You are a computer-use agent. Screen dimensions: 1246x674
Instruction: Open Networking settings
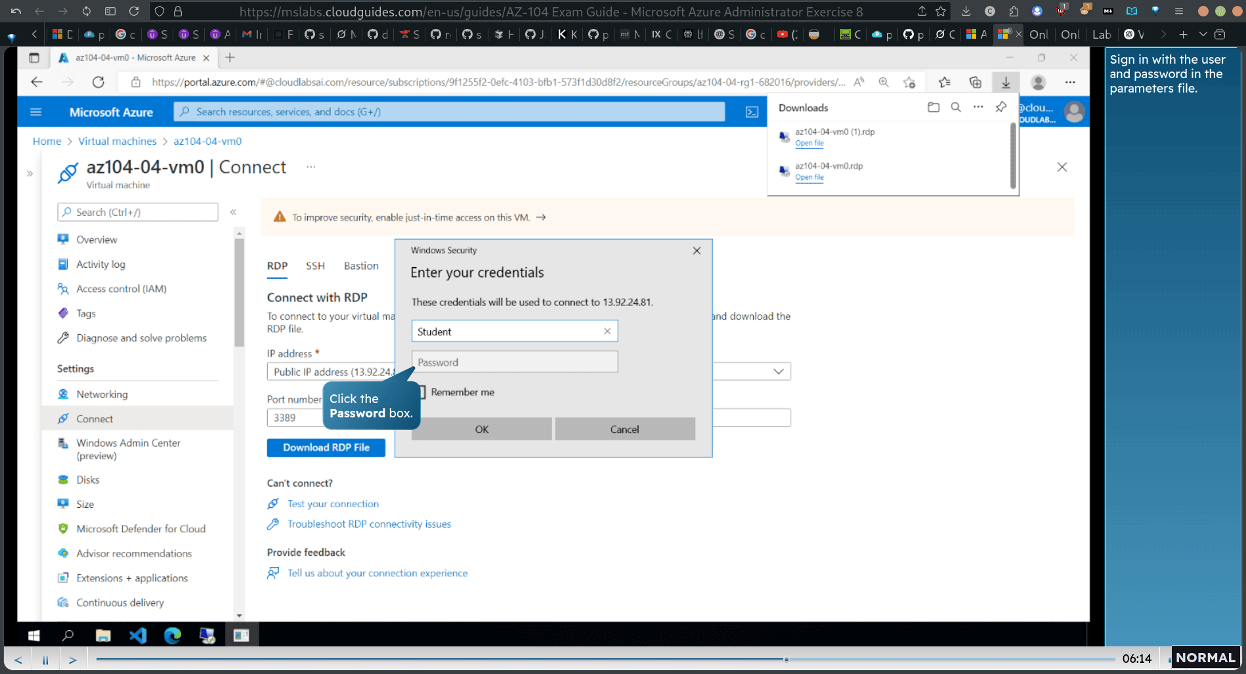coord(102,394)
